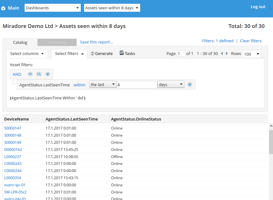Click Save this report link
Image resolution: width=273 pixels, height=200 pixels.
tap(96, 42)
